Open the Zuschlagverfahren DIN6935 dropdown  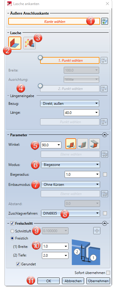click(71, 213)
